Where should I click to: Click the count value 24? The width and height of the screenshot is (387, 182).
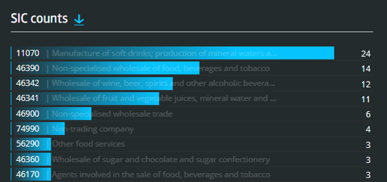coord(366,54)
